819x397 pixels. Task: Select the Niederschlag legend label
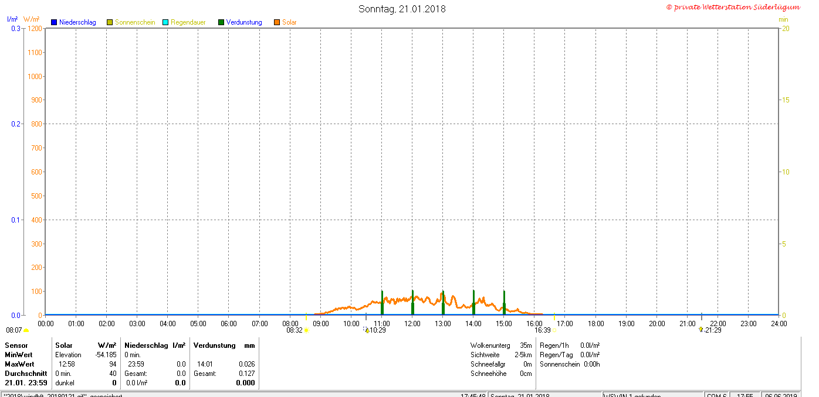[x=77, y=22]
